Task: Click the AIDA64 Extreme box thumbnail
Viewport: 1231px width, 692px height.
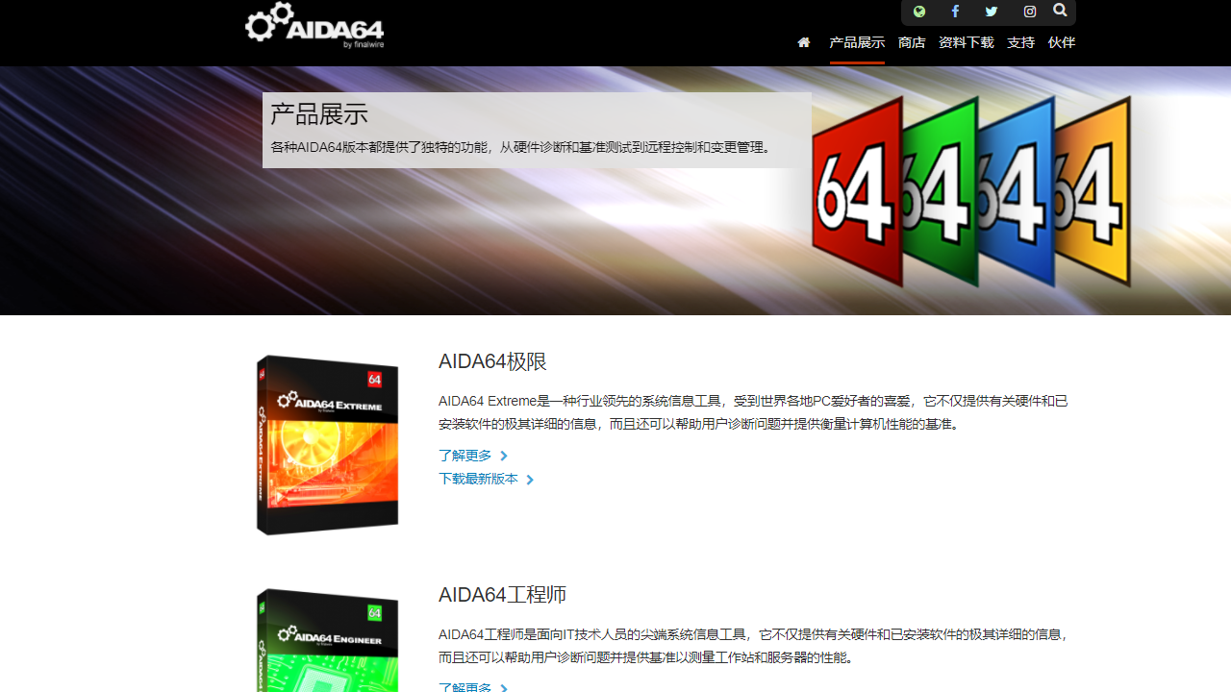Action: pos(327,444)
